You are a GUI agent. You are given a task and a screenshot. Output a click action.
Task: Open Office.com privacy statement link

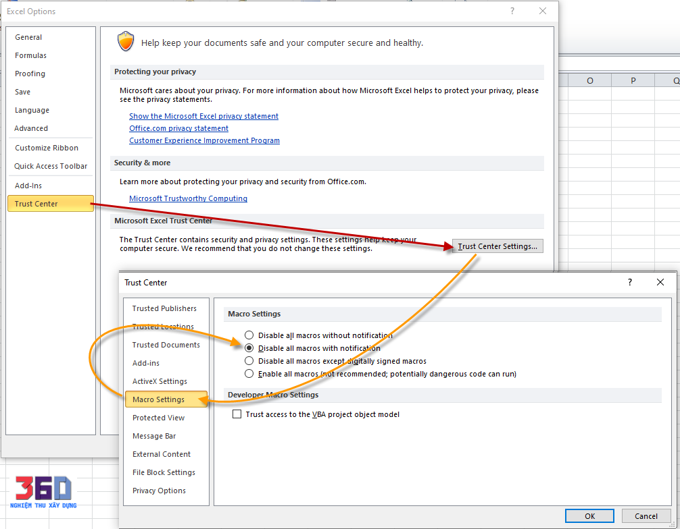pos(178,128)
